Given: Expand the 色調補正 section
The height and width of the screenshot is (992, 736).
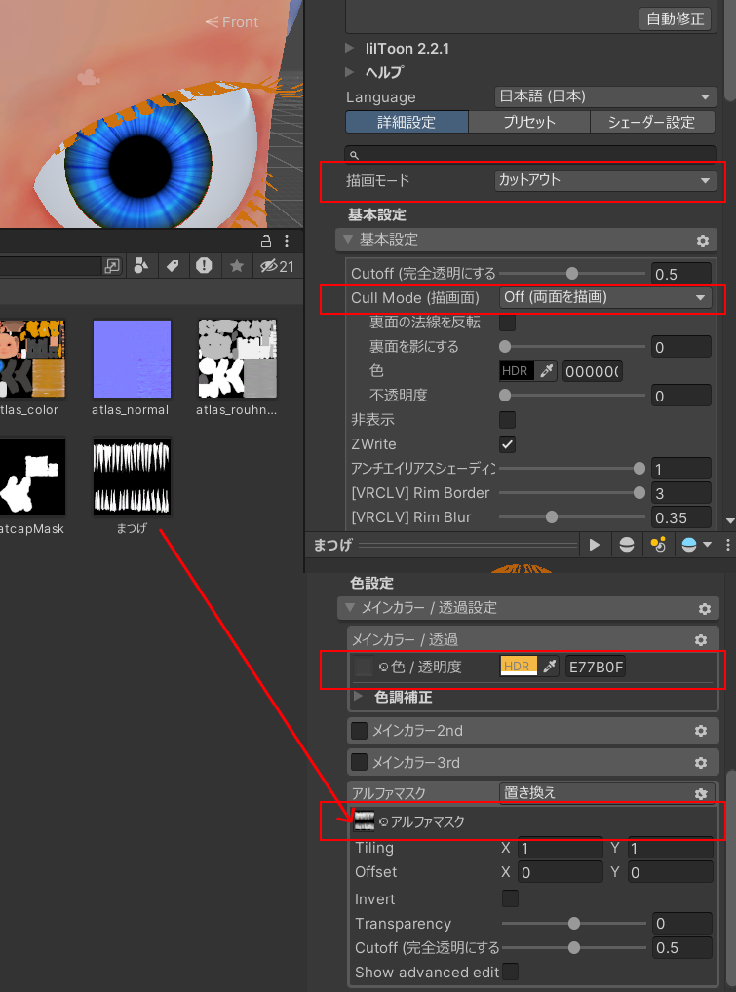Looking at the screenshot, I should tap(358, 697).
